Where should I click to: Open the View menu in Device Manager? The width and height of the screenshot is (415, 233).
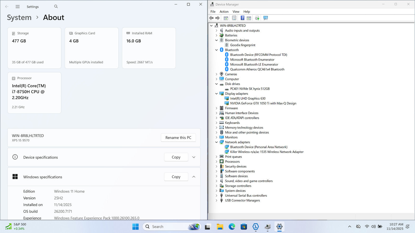click(236, 12)
